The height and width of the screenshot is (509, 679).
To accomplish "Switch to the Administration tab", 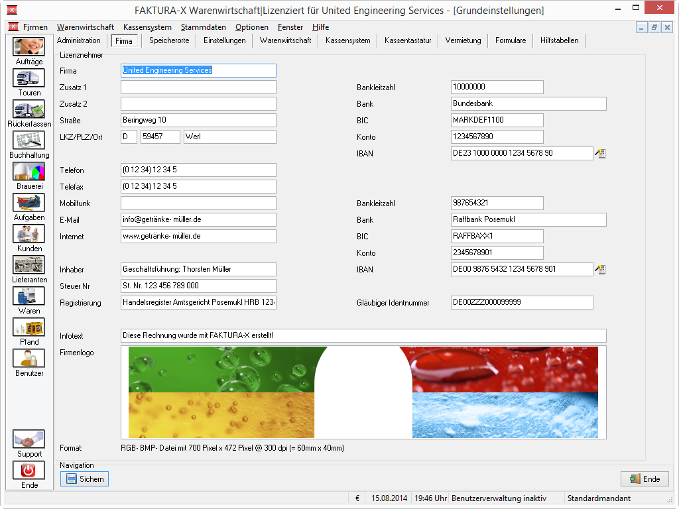I will 78,40.
